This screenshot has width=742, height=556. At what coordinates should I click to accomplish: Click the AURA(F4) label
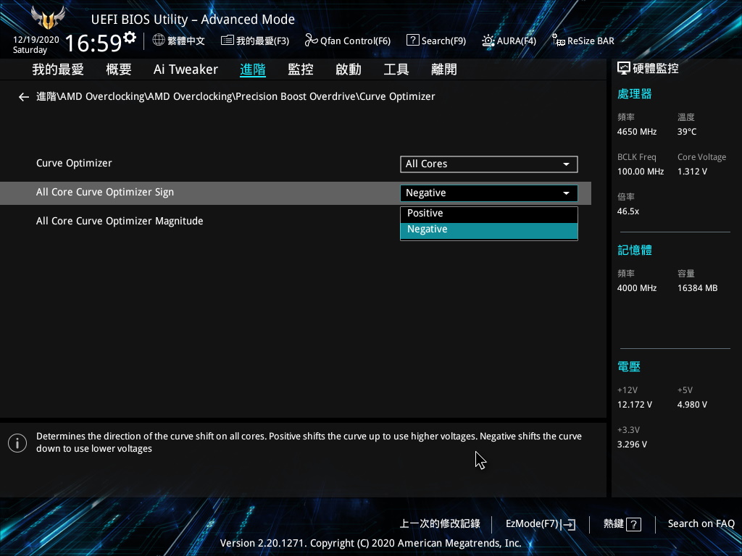coord(517,41)
